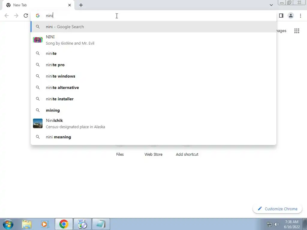Viewport: 307px width, 230px height.
Task: Toggle the side panel icon
Action: [x=281, y=16]
